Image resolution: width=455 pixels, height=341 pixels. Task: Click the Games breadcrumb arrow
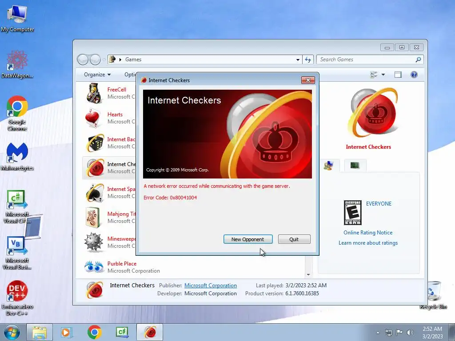click(120, 60)
